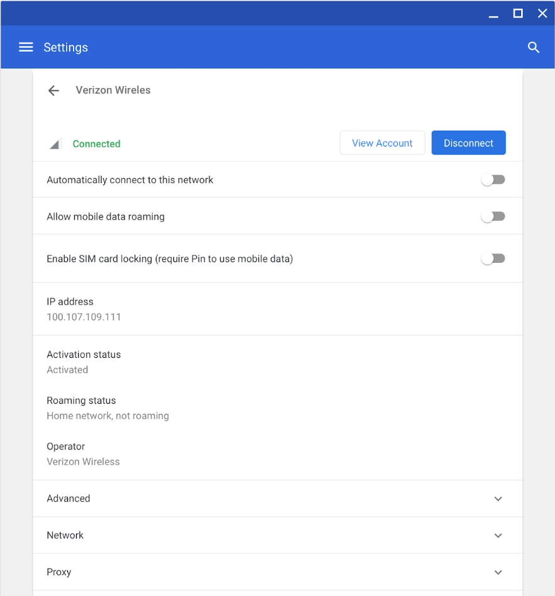Expand the Advanced section chevron
555x596 pixels.
pyautogui.click(x=498, y=499)
